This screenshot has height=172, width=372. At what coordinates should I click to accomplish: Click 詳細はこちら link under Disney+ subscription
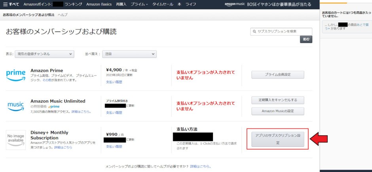[63, 147]
